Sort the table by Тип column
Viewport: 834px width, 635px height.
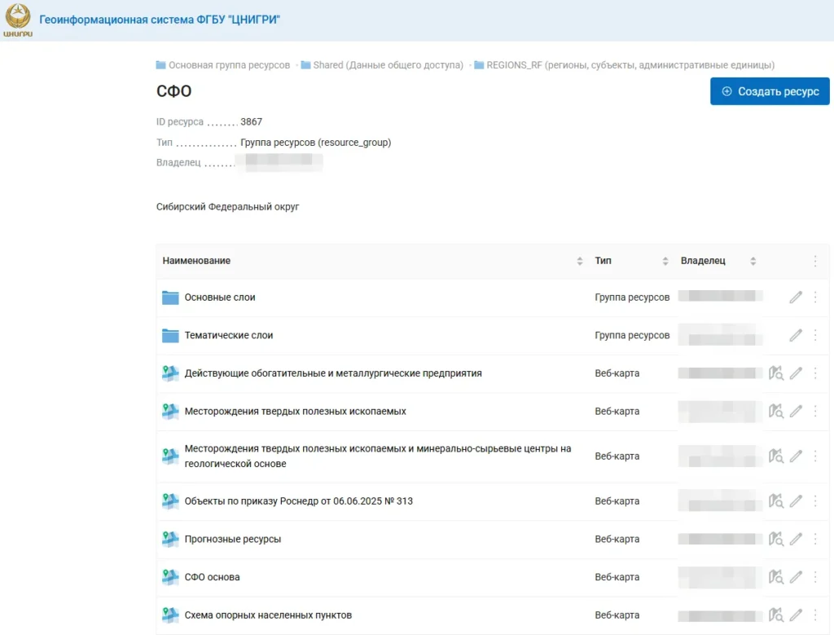coord(665,261)
